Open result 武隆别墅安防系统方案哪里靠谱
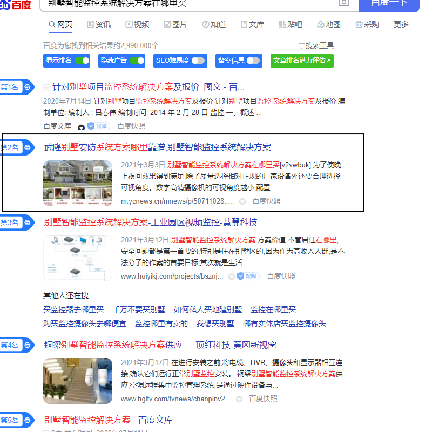This screenshot has height=432, width=432. tap(161, 147)
